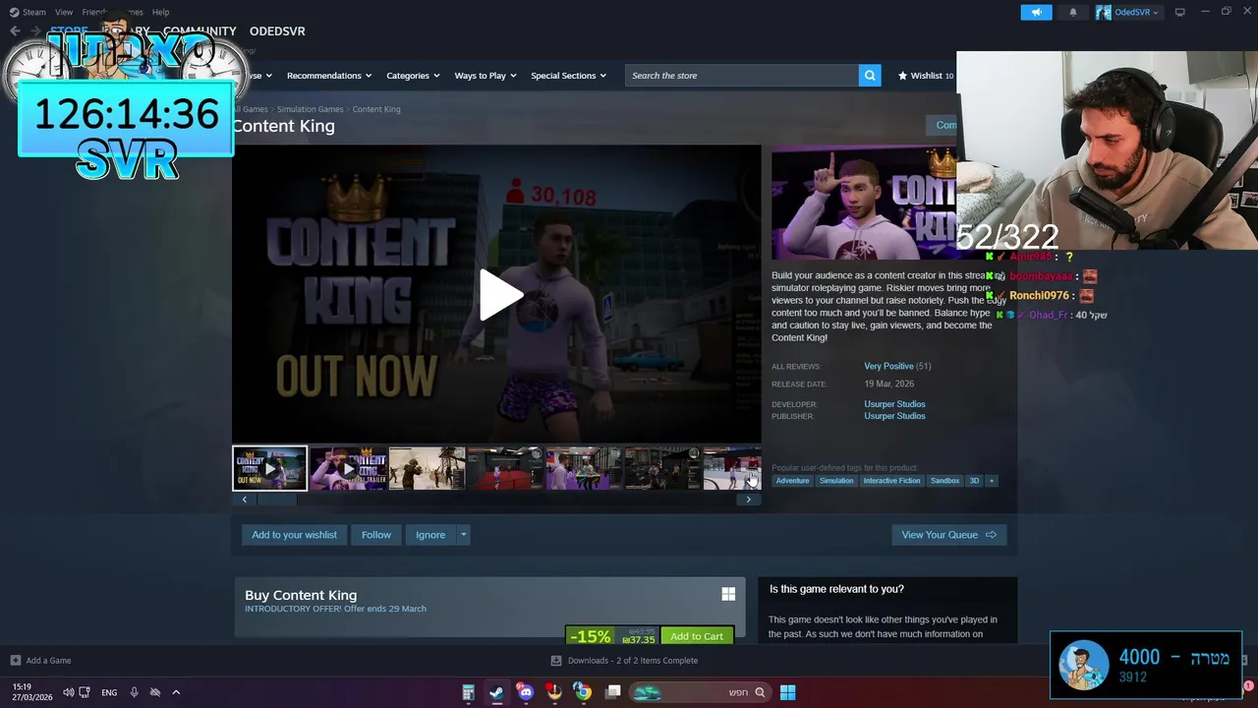
Task: Expand the Ways to Play menu
Action: pos(486,76)
